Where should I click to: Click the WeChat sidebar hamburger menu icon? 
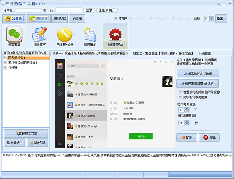click(60, 144)
